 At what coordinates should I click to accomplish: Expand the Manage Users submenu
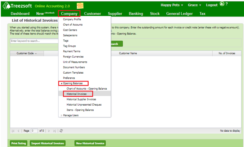(x=61, y=115)
